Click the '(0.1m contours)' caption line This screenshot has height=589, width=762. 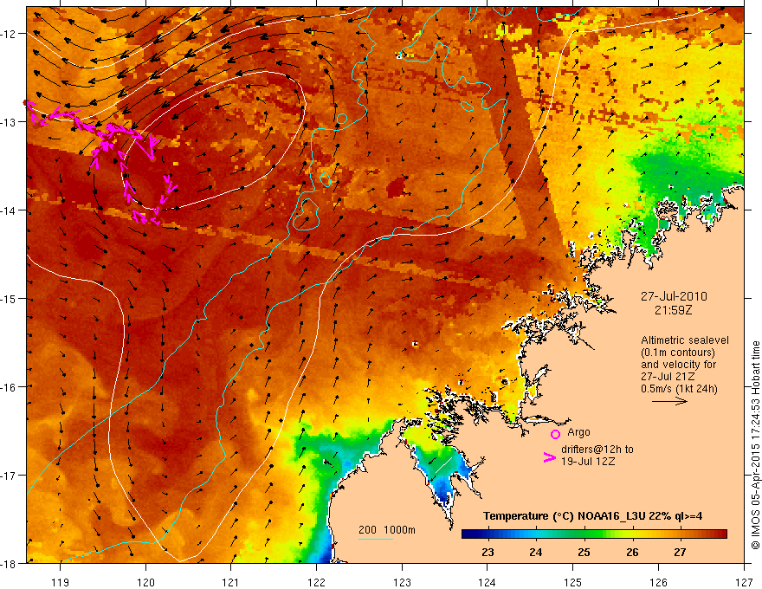coord(678,353)
